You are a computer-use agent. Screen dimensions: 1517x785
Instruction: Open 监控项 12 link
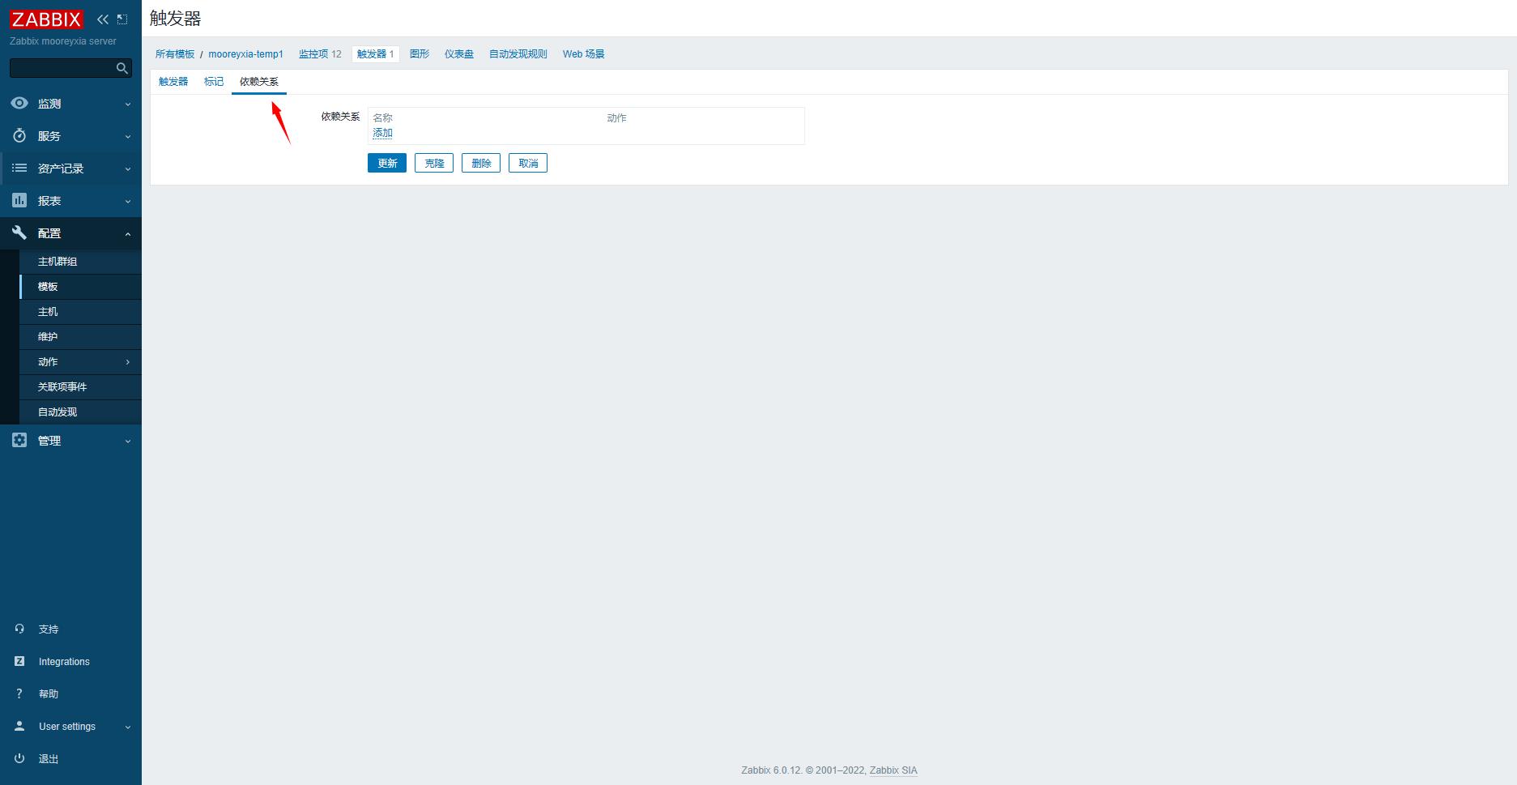320,54
